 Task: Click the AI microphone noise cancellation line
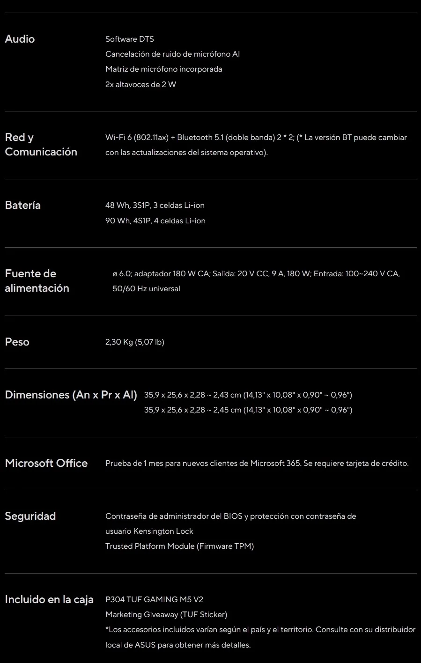(172, 54)
